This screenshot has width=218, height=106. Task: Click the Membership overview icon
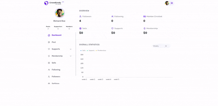click(x=144, y=28)
